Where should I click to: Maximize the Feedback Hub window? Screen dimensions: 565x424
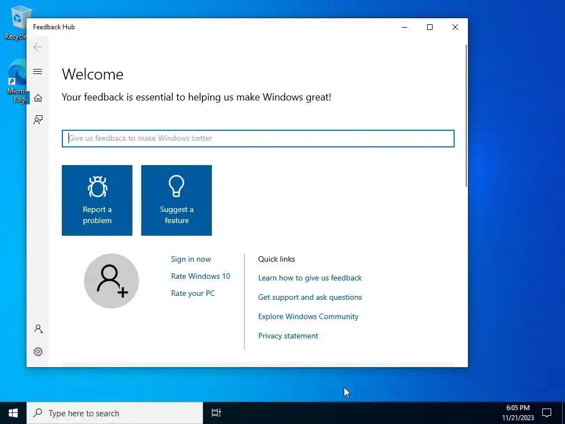click(430, 27)
